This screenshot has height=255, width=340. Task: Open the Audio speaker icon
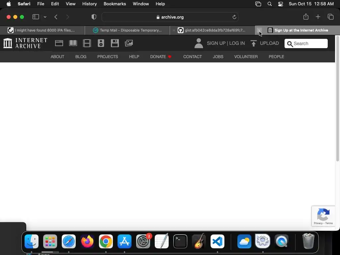point(101,43)
